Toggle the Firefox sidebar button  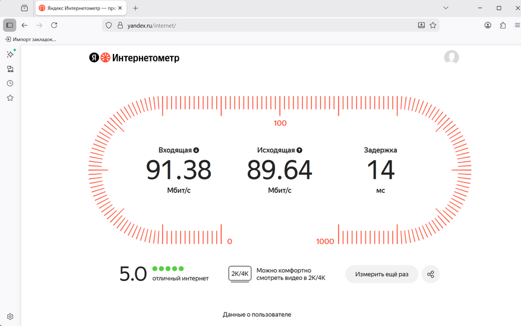click(10, 25)
